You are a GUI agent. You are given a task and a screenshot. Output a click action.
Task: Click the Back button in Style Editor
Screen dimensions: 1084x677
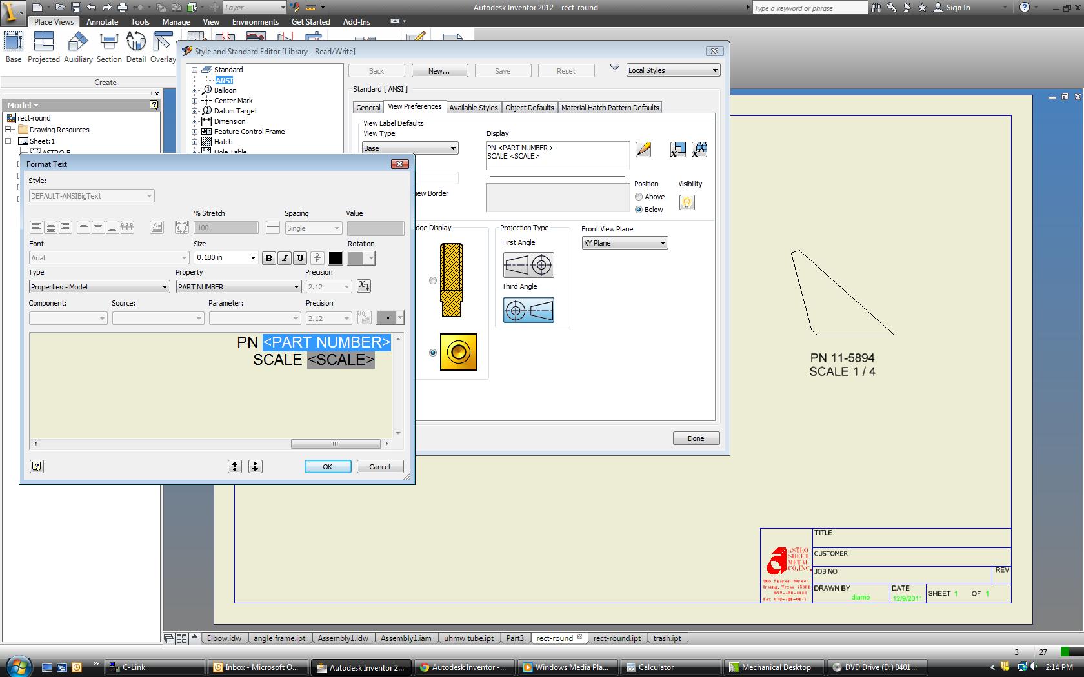coord(377,71)
